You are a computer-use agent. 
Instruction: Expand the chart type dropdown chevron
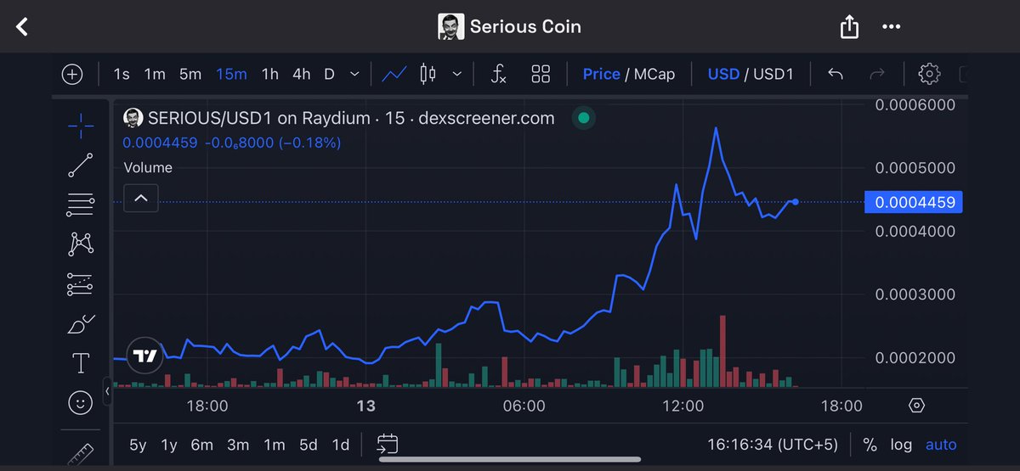pyautogui.click(x=456, y=75)
